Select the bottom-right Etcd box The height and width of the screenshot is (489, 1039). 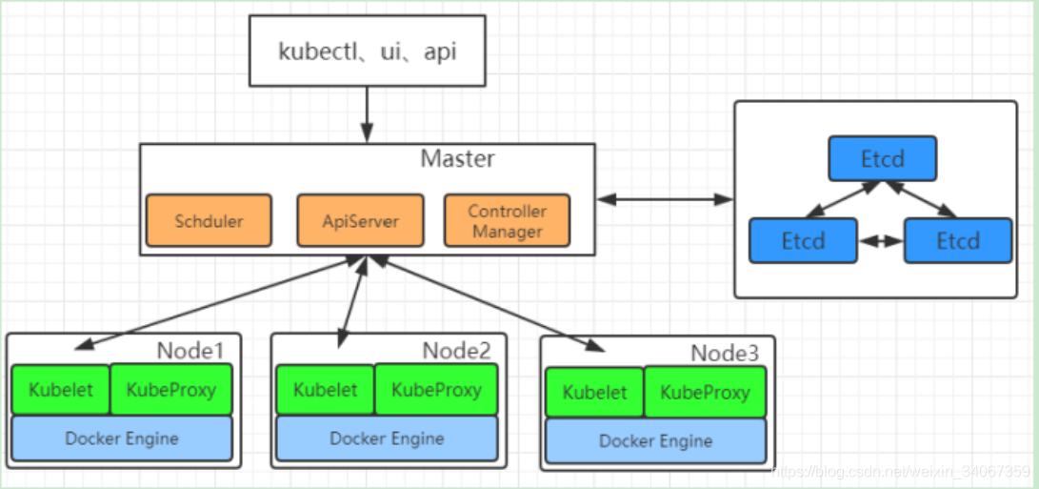click(x=958, y=240)
